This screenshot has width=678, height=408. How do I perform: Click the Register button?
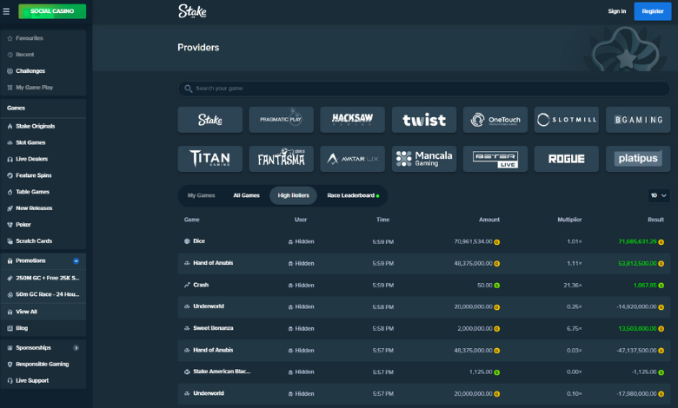(652, 11)
